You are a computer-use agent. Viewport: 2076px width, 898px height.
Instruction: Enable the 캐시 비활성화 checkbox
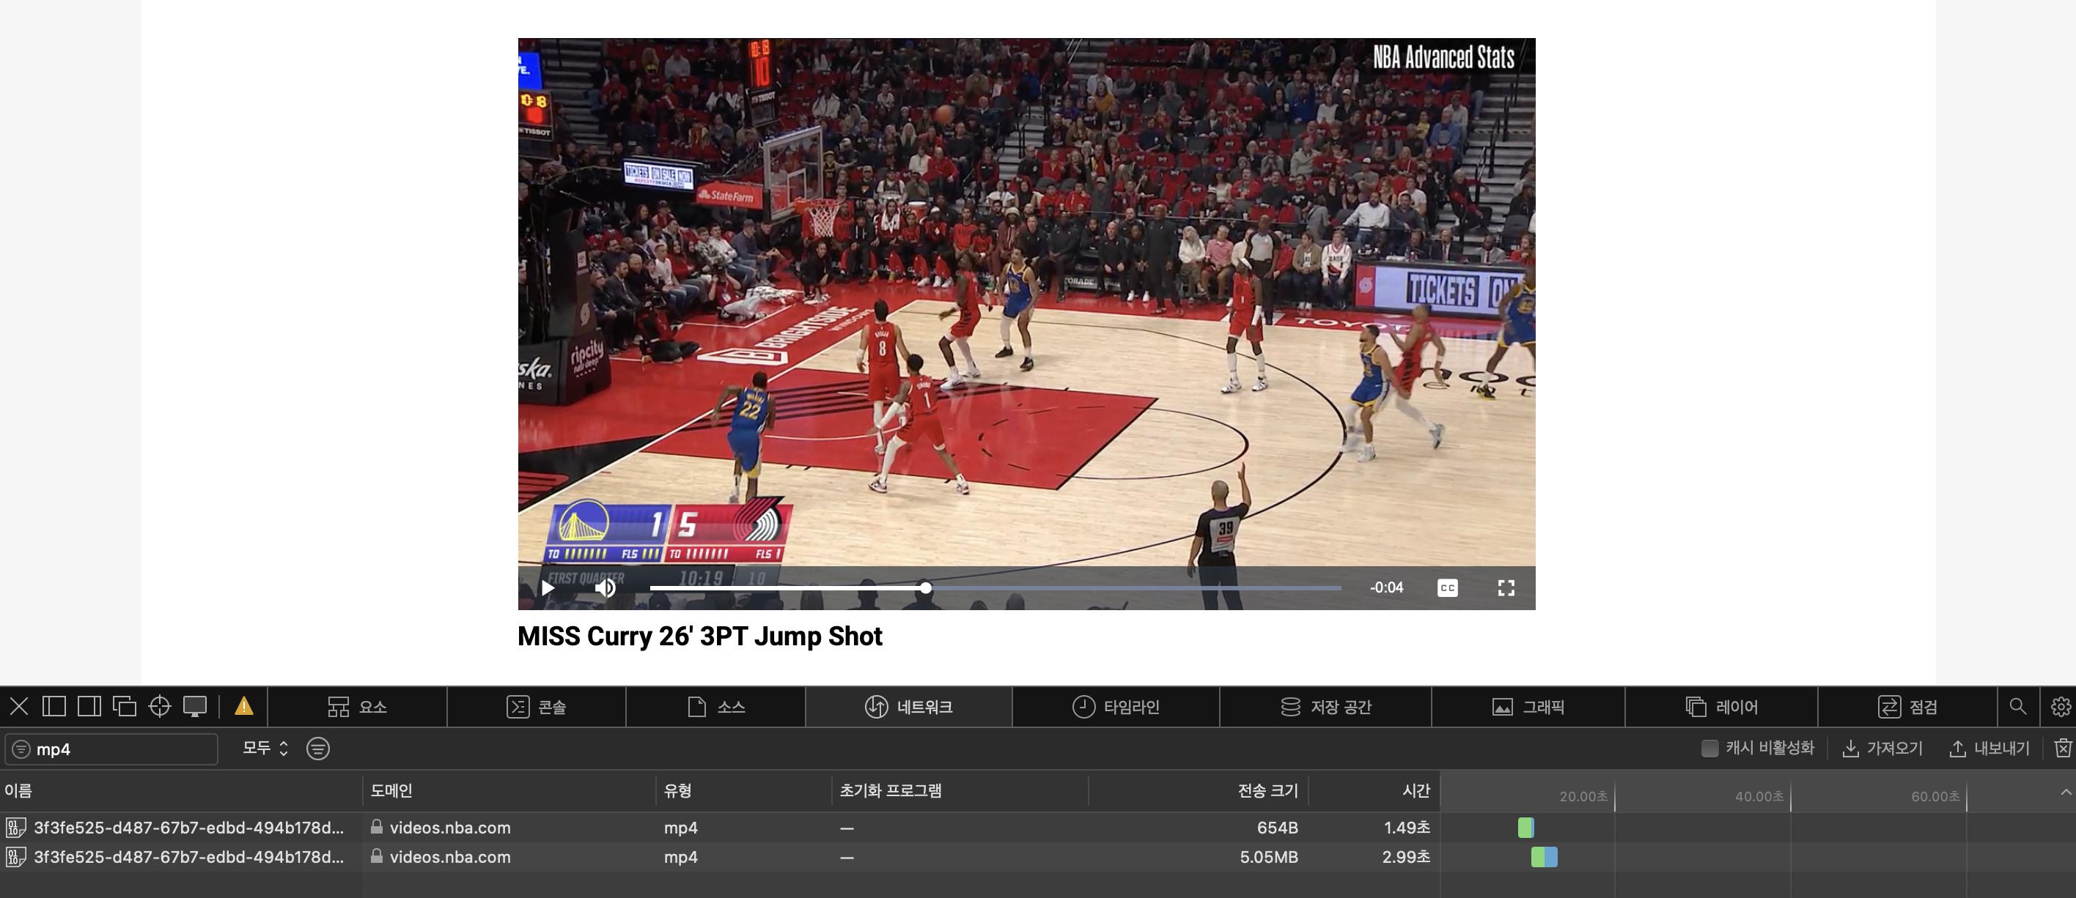1709,748
